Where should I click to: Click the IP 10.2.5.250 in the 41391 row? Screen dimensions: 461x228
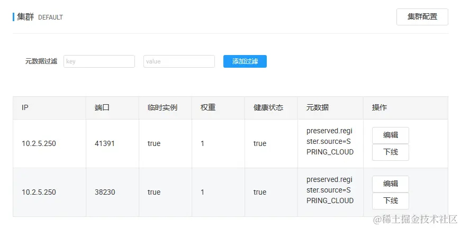[39, 144]
